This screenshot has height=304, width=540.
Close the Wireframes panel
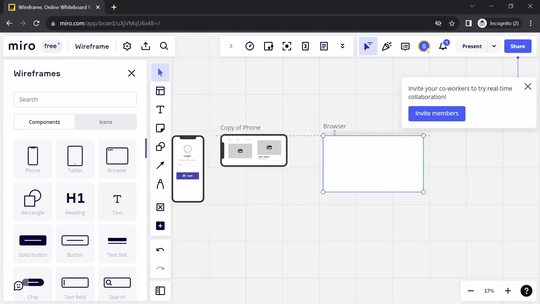[x=131, y=73]
